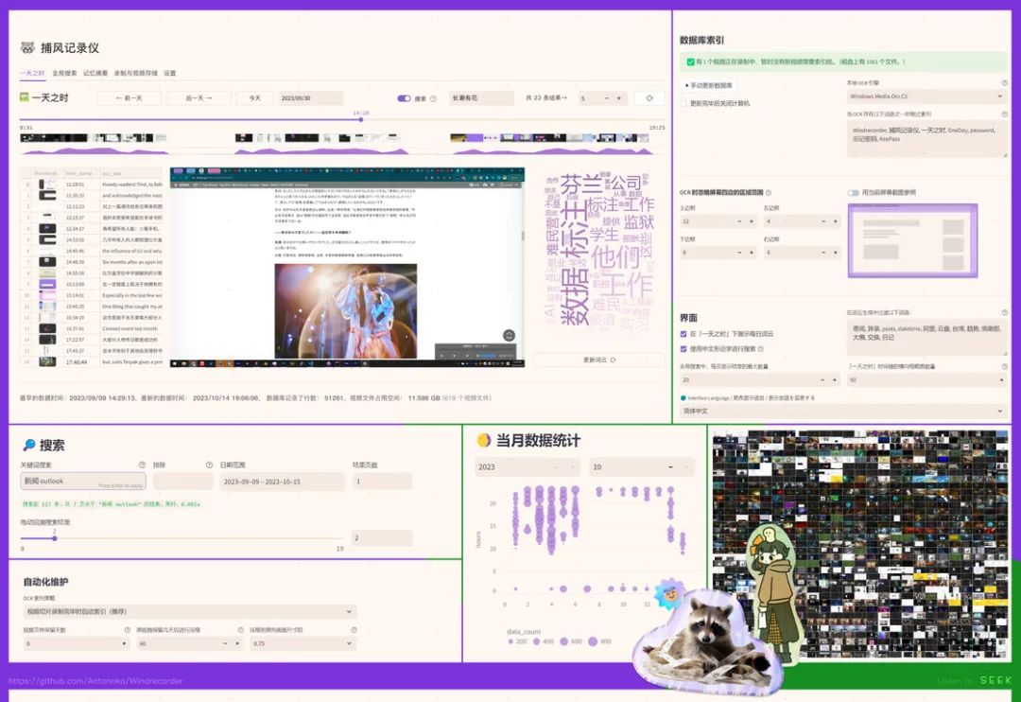Click help icon beside OCR skip-words textarea label
The width and height of the screenshot is (1021, 702).
pyautogui.click(x=1004, y=114)
